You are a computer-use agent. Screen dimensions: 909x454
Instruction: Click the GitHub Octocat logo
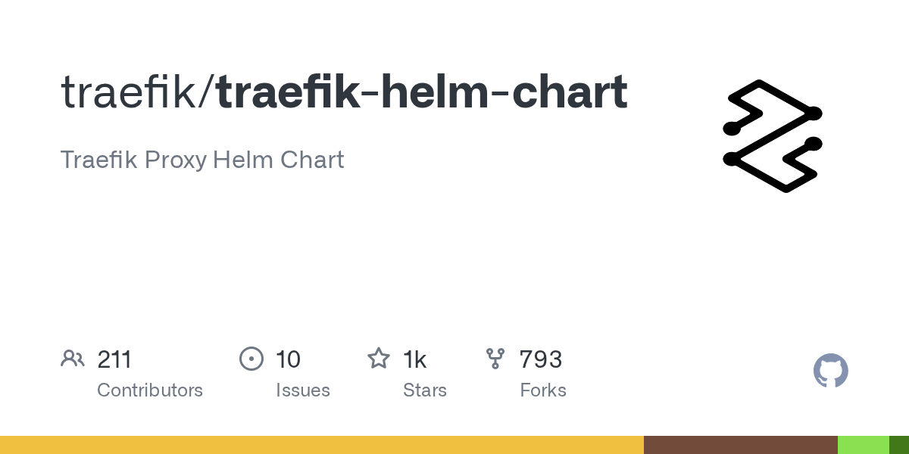[x=831, y=371]
